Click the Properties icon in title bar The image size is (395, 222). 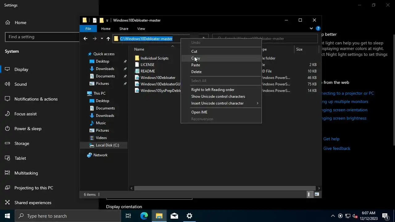[x=94, y=20]
